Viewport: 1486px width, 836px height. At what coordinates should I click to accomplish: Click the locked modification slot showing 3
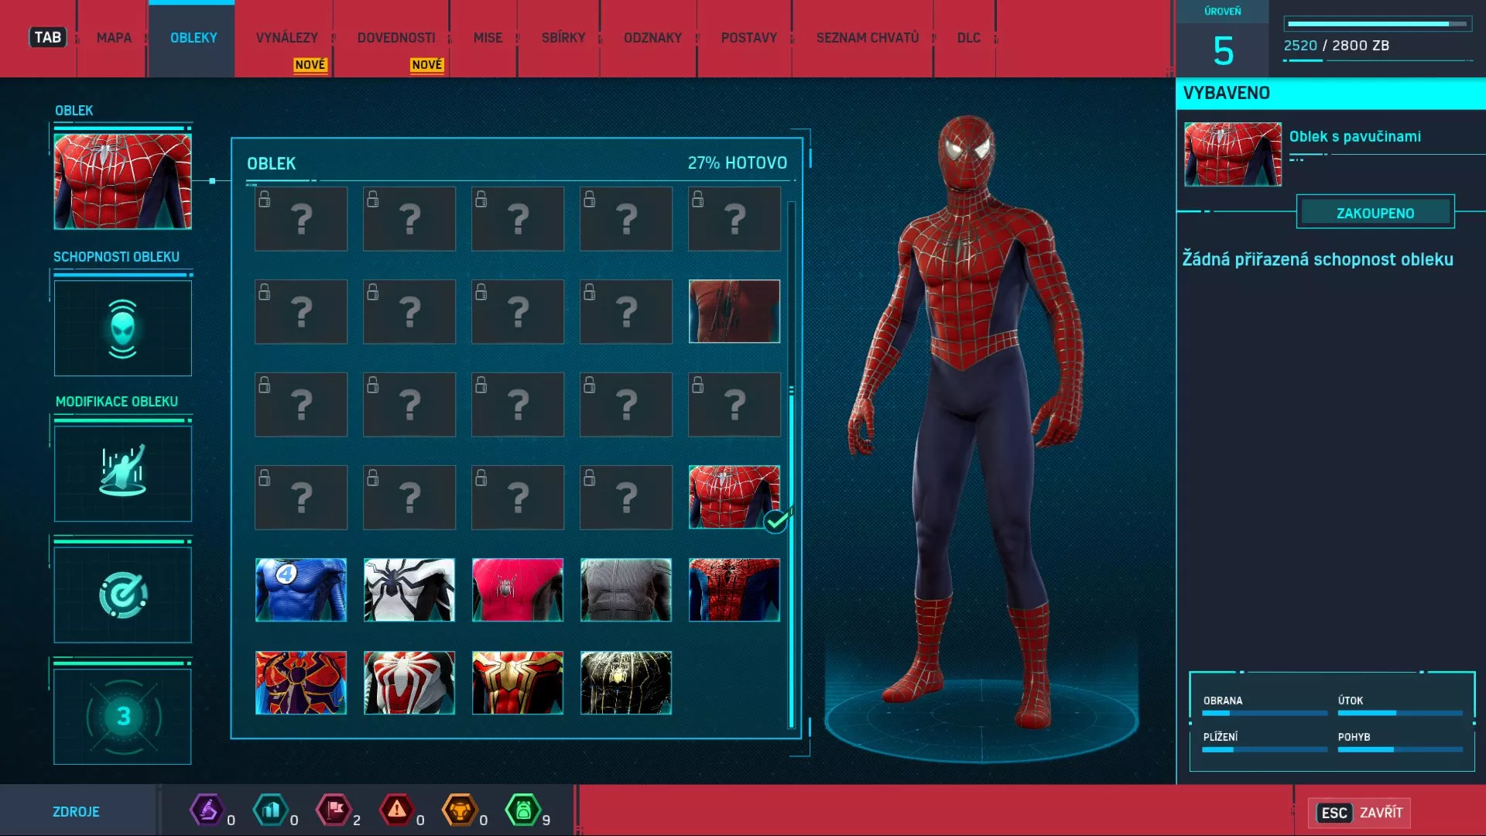pyautogui.click(x=122, y=714)
